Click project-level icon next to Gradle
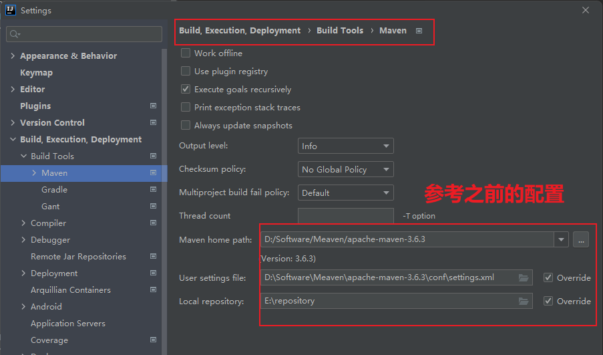The height and width of the screenshot is (355, 603). 153,189
